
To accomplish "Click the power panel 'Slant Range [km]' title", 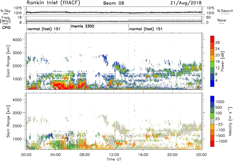I will [8, 61].
